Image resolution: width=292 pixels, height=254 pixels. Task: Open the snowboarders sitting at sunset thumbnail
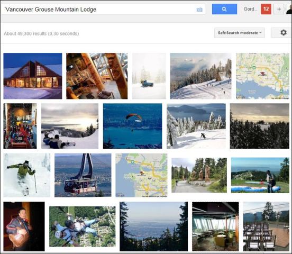coord(70,126)
